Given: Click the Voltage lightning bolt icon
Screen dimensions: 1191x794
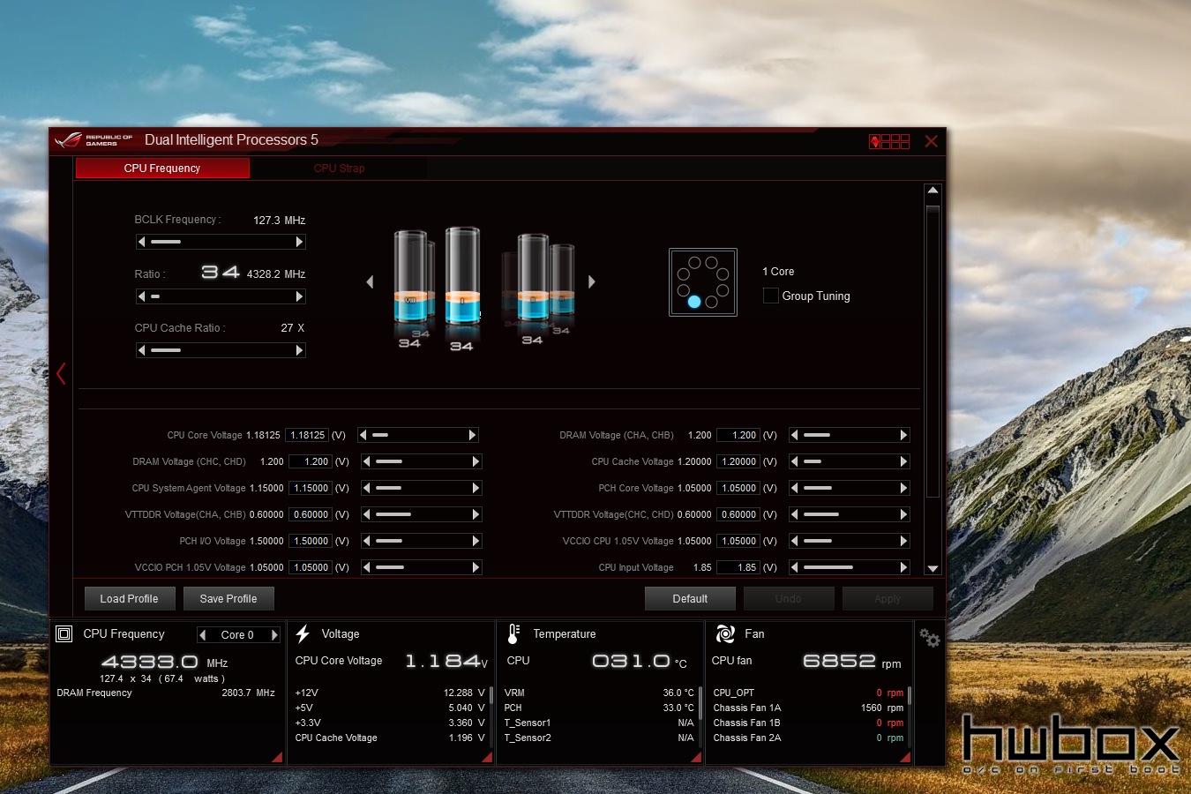Looking at the screenshot, I should pos(303,633).
